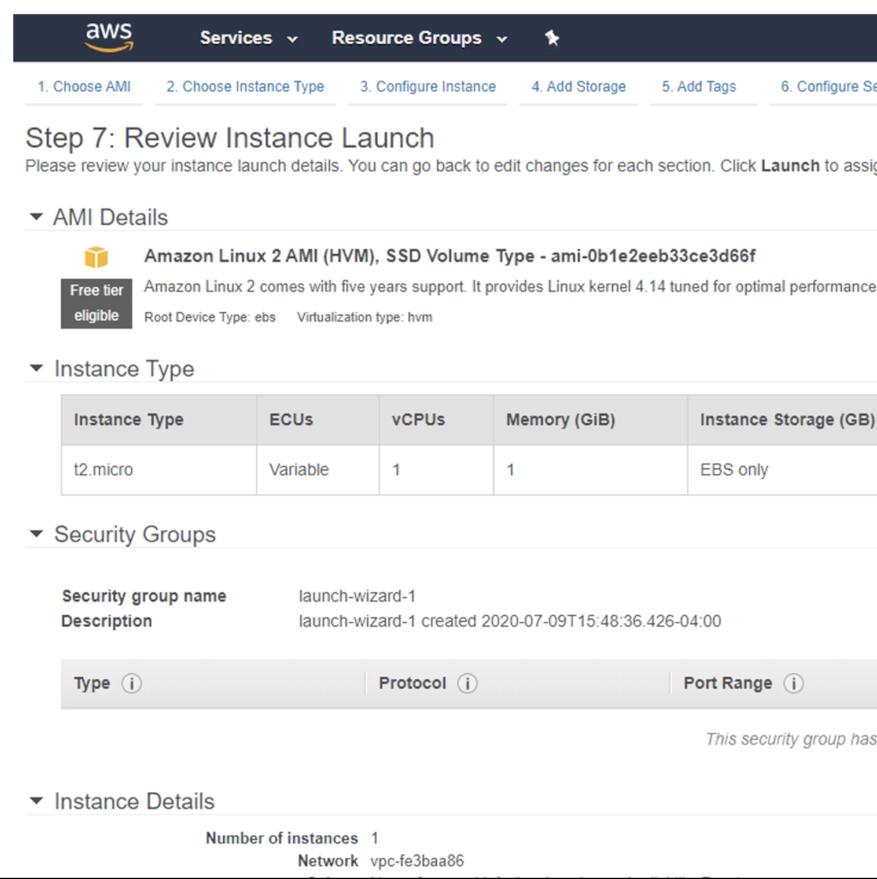877x879 pixels.
Task: Go to step 4 Add Storage
Action: (579, 86)
